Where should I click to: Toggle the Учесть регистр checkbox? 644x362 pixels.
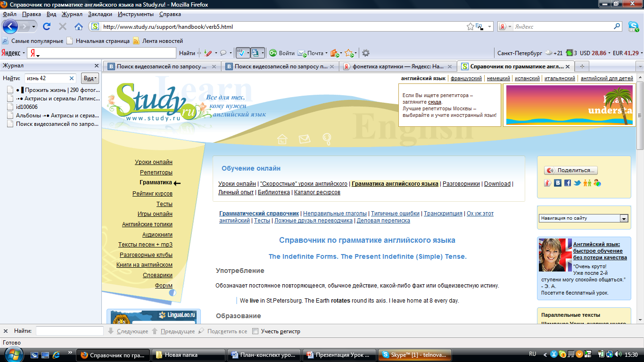click(x=256, y=331)
